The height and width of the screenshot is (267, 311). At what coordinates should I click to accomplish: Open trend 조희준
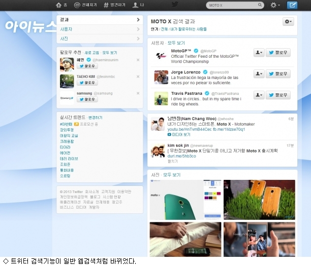(x=65, y=164)
